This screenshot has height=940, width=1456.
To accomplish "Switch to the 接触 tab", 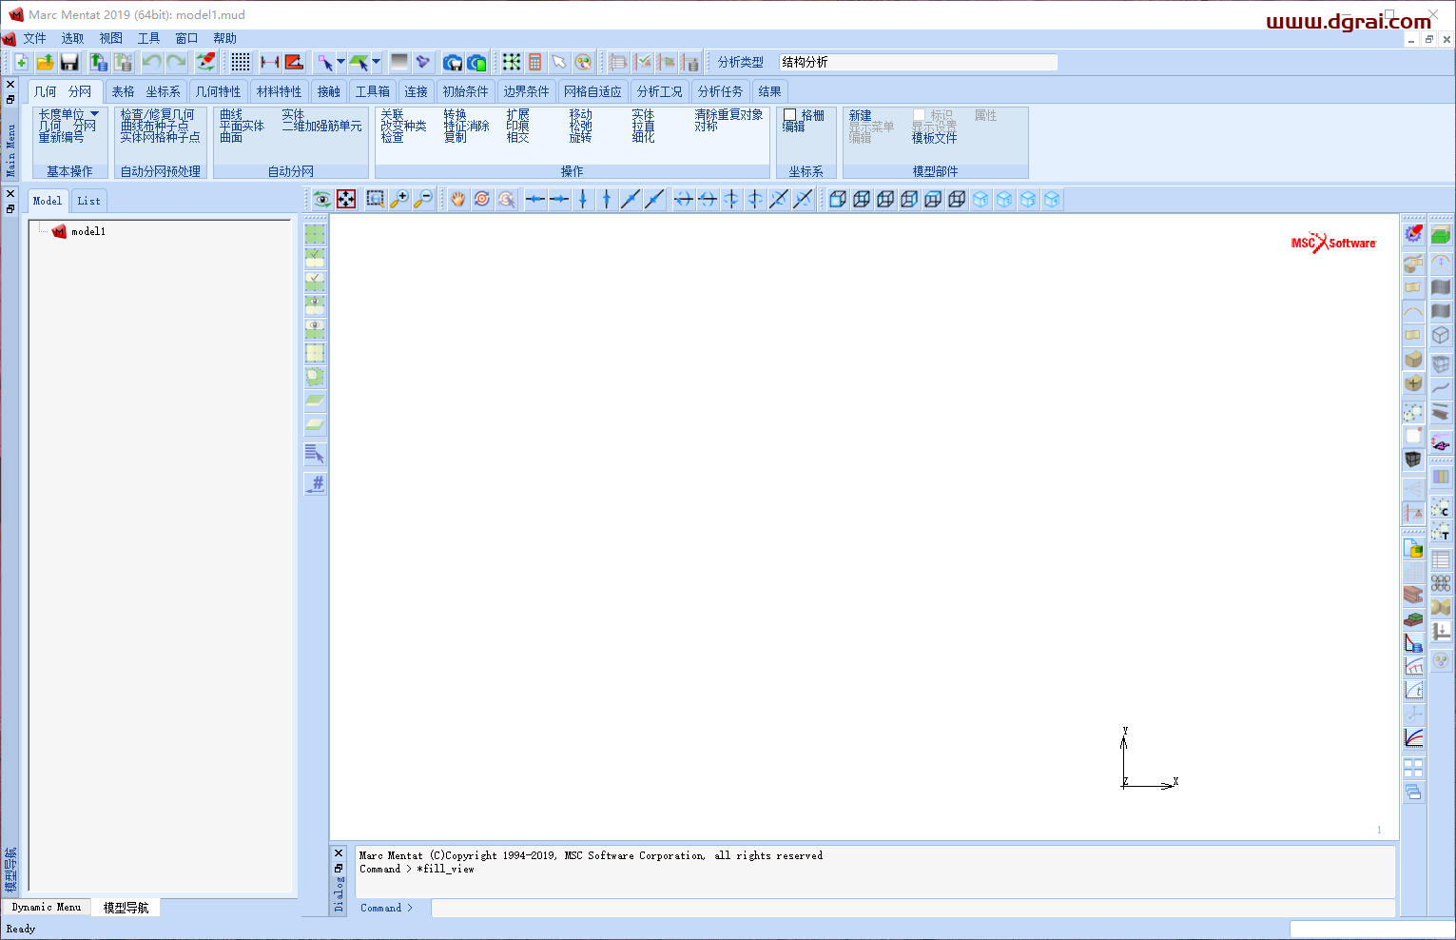I will click(329, 91).
